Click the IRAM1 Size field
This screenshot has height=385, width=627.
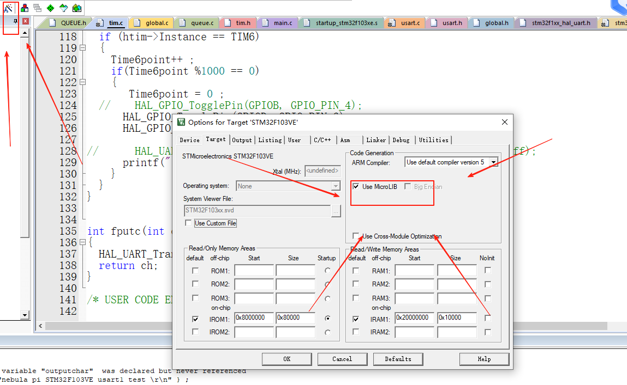click(x=457, y=318)
